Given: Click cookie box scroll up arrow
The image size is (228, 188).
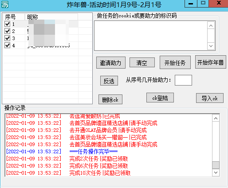Looking at the screenshot, I should tap(211, 26).
